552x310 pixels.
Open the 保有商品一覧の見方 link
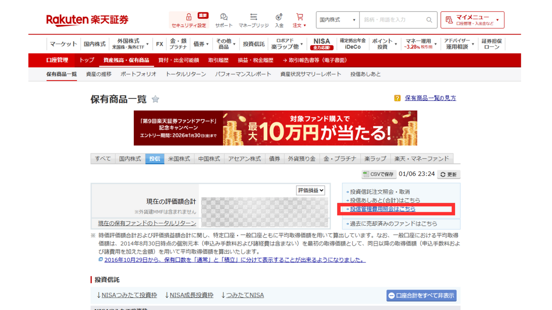click(x=430, y=98)
